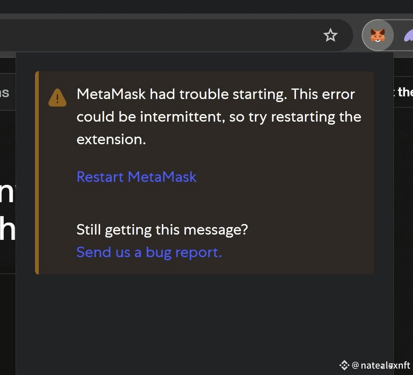Click the browser tab strip above the address bar
The image size is (413, 375).
point(206,6)
